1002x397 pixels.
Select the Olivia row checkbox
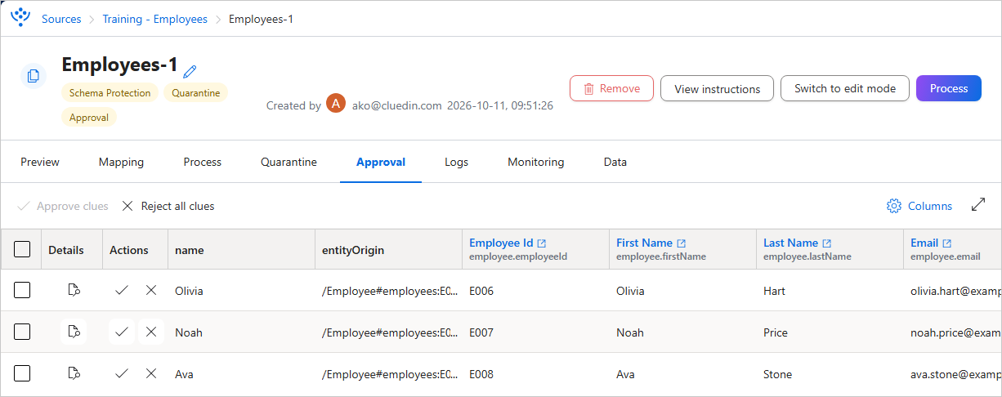22,290
